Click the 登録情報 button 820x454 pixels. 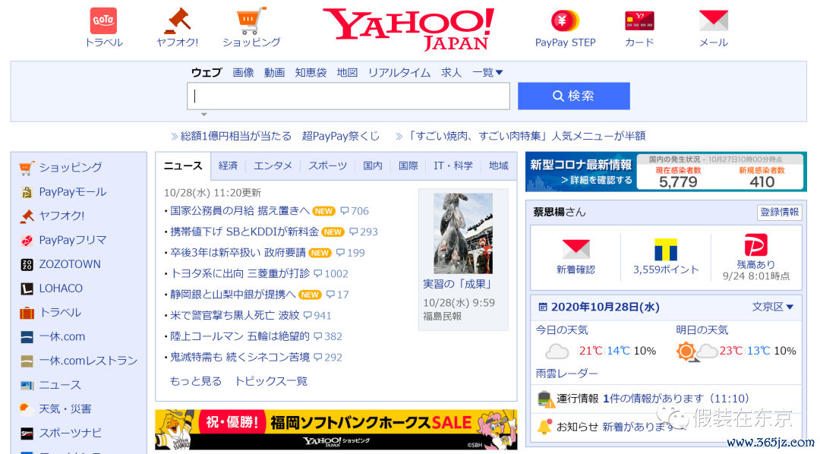click(779, 213)
